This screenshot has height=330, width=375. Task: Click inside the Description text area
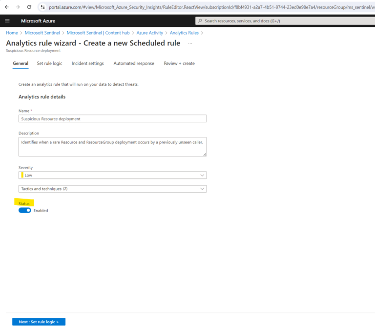(112, 147)
